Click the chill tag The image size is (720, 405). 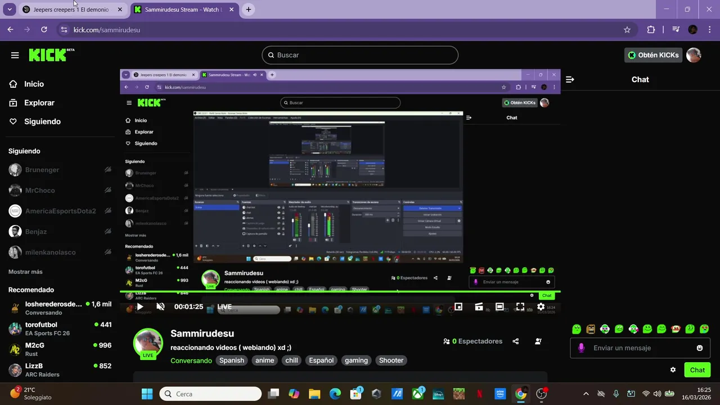pyautogui.click(x=292, y=361)
